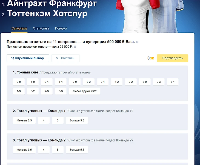The height and width of the screenshot is (165, 200).
Task: Click the Айнтрахт Франкфурт team name
Action: [52, 4]
